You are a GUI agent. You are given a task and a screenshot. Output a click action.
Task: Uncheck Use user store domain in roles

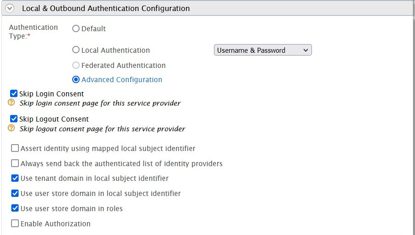click(x=15, y=208)
